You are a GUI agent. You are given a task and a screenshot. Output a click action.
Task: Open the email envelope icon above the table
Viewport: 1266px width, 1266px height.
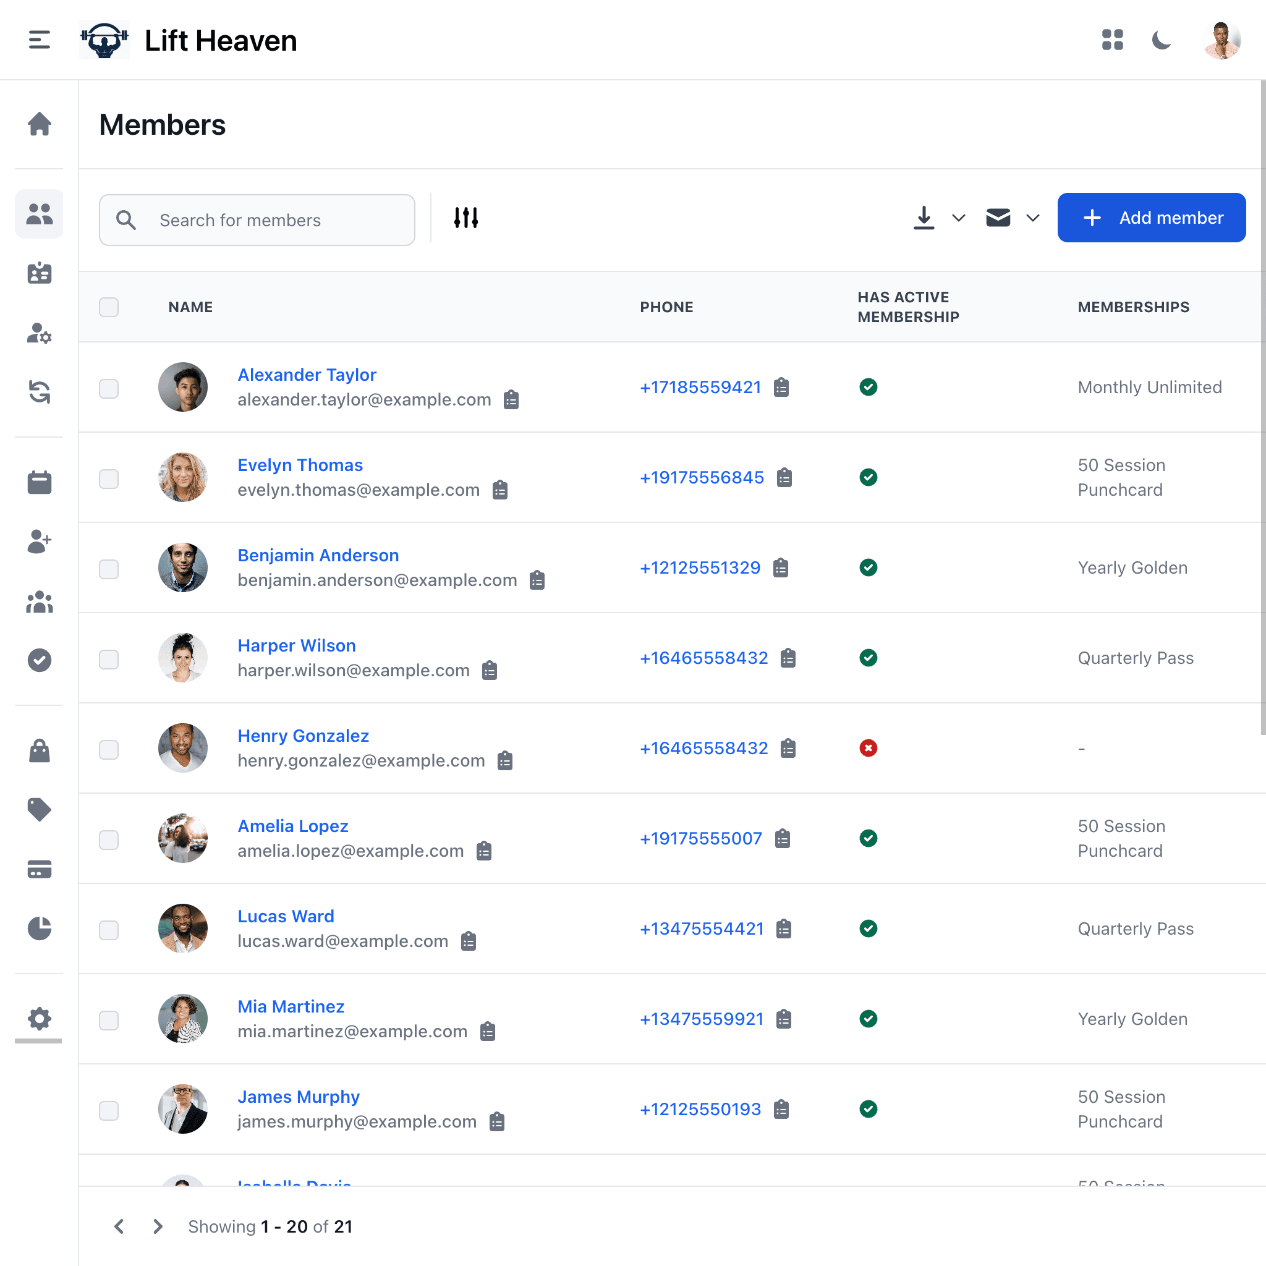coord(997,217)
